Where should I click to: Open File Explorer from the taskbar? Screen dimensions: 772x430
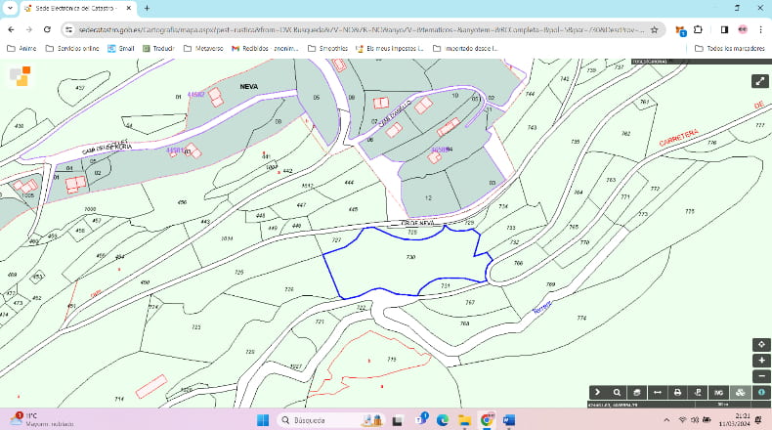pyautogui.click(x=464, y=420)
